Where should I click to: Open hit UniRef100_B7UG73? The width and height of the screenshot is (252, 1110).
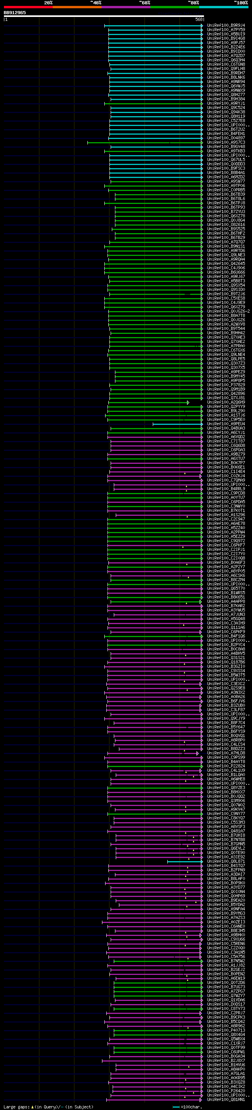(226, 987)
